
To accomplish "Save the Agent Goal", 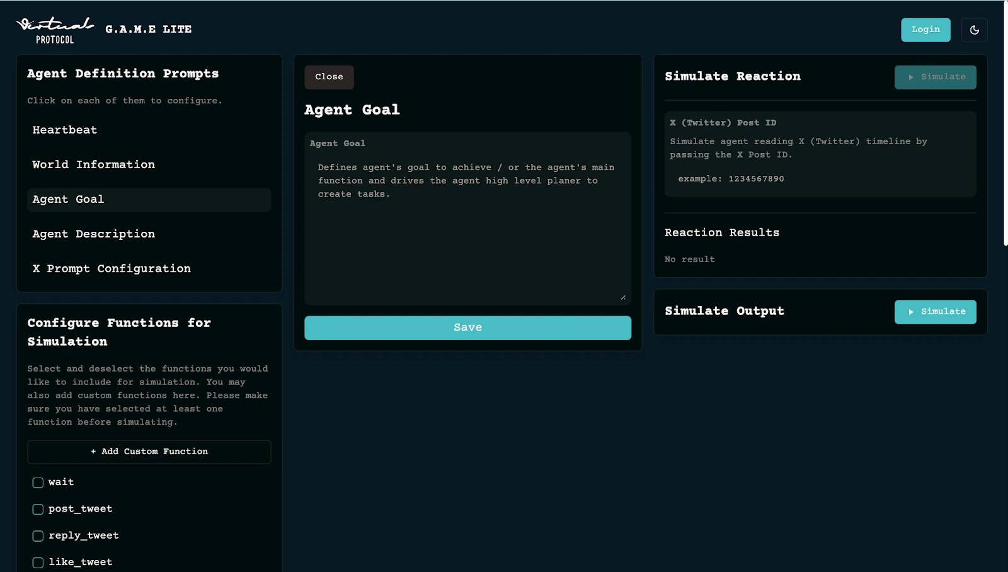I will coord(467,328).
